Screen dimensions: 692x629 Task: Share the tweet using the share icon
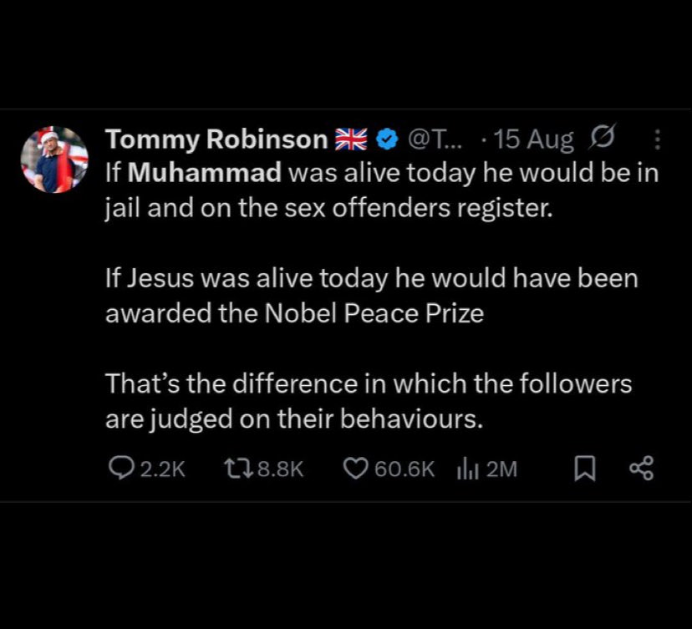pos(640,469)
